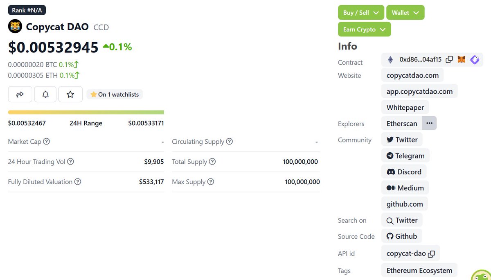Open the github.com community link
This screenshot has height=280, width=491.
pyautogui.click(x=405, y=204)
